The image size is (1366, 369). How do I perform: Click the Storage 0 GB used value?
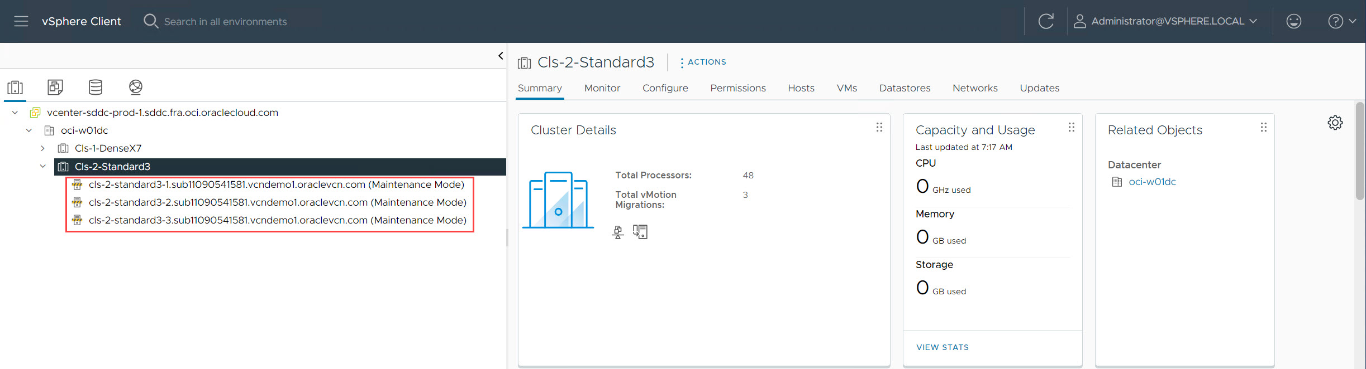[941, 288]
